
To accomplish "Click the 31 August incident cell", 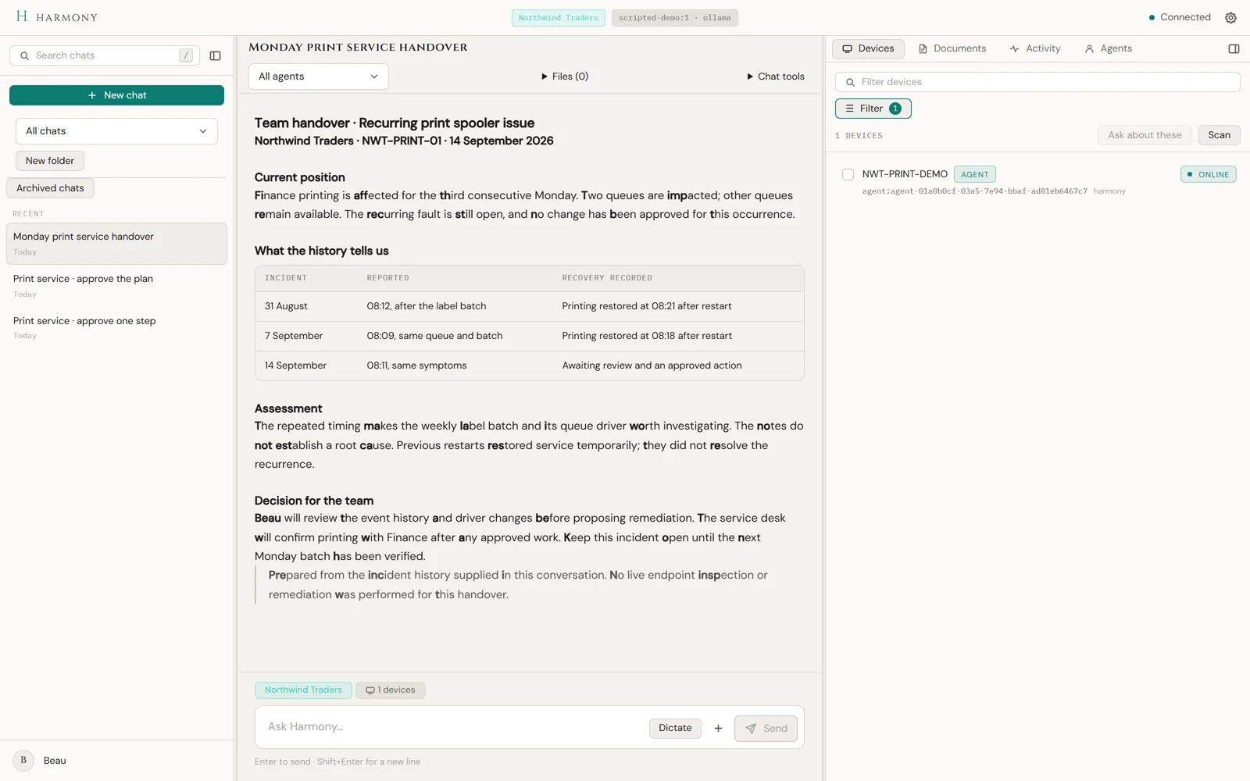I will tap(286, 306).
